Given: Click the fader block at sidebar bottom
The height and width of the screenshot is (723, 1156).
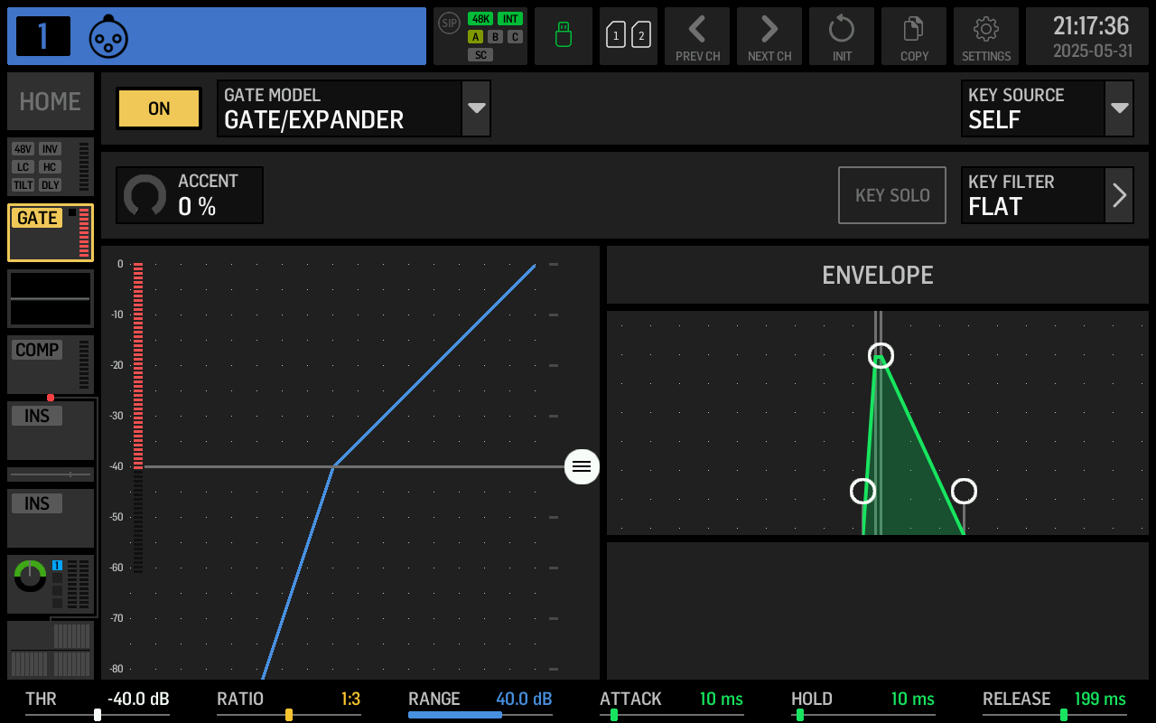Looking at the screenshot, I should pos(50,649).
